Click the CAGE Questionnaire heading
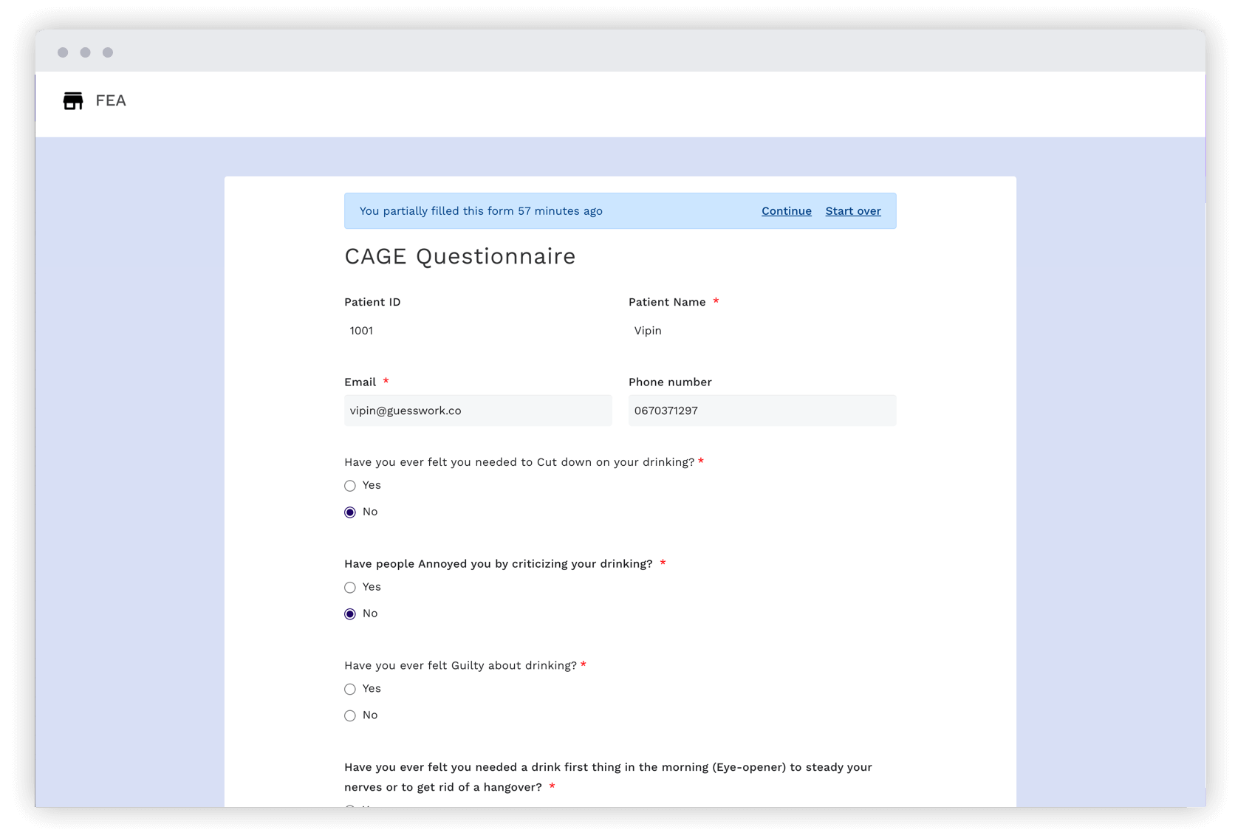 click(459, 256)
